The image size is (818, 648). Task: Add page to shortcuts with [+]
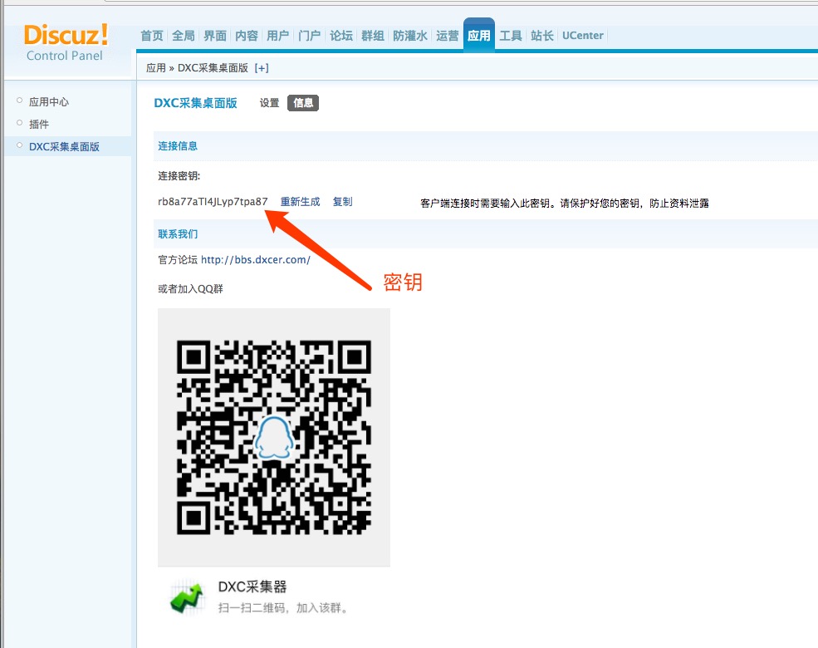point(262,68)
